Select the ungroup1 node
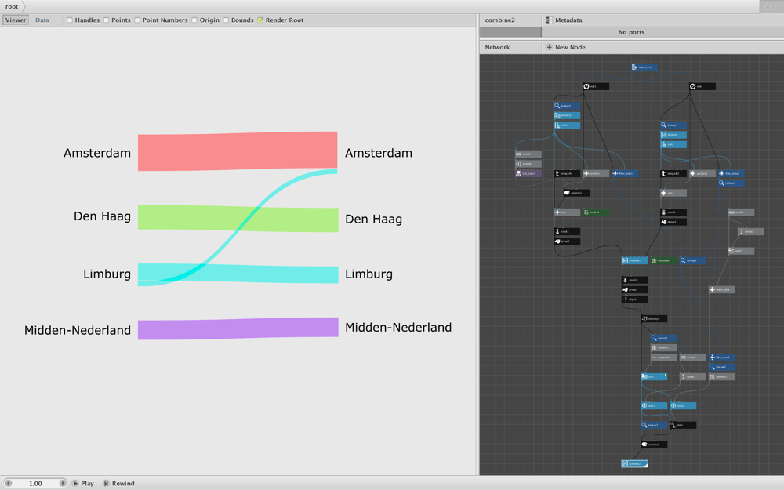 (654, 318)
